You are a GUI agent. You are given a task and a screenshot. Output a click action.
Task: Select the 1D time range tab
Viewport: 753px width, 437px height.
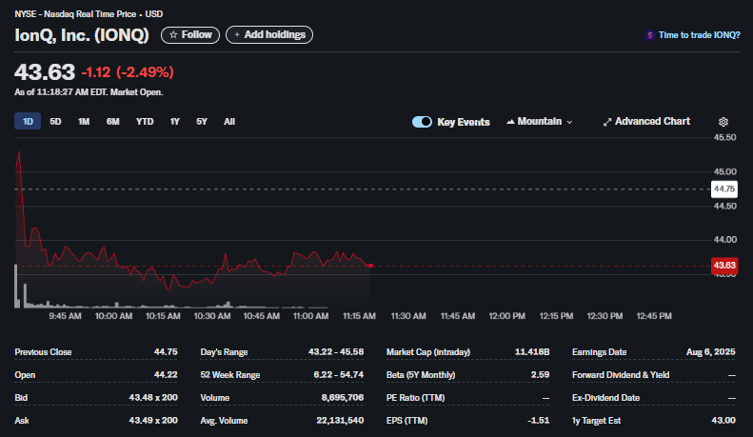coord(28,122)
